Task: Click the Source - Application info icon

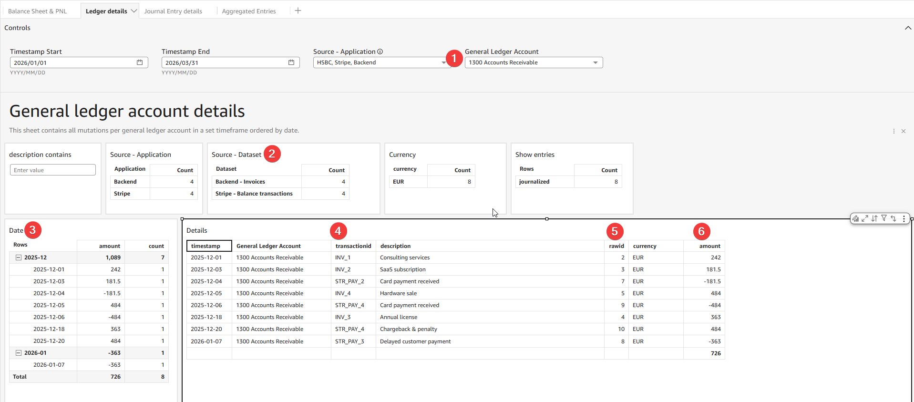Action: [380, 52]
